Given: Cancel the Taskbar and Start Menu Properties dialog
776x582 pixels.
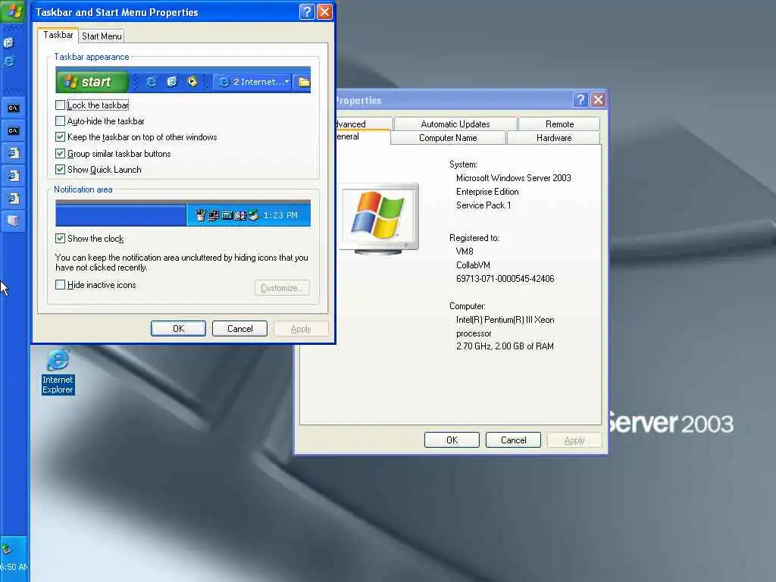Looking at the screenshot, I should click(x=239, y=329).
